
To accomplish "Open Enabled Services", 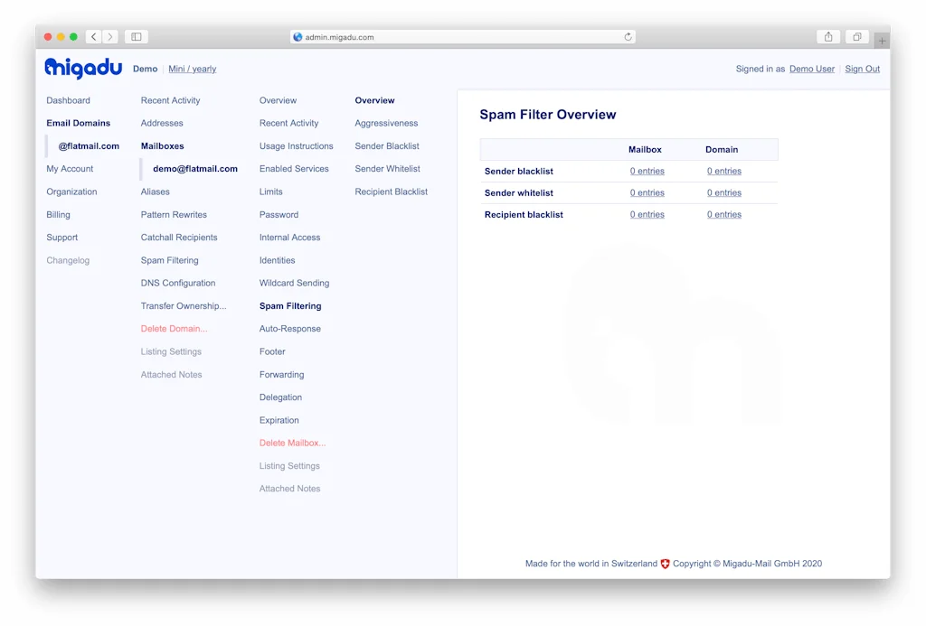I will tap(294, 169).
